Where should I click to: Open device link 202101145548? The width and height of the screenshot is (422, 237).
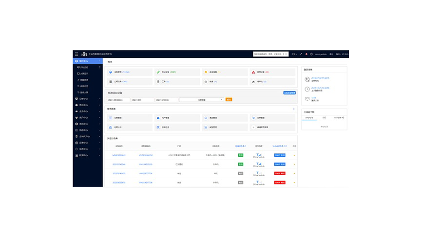119,164
